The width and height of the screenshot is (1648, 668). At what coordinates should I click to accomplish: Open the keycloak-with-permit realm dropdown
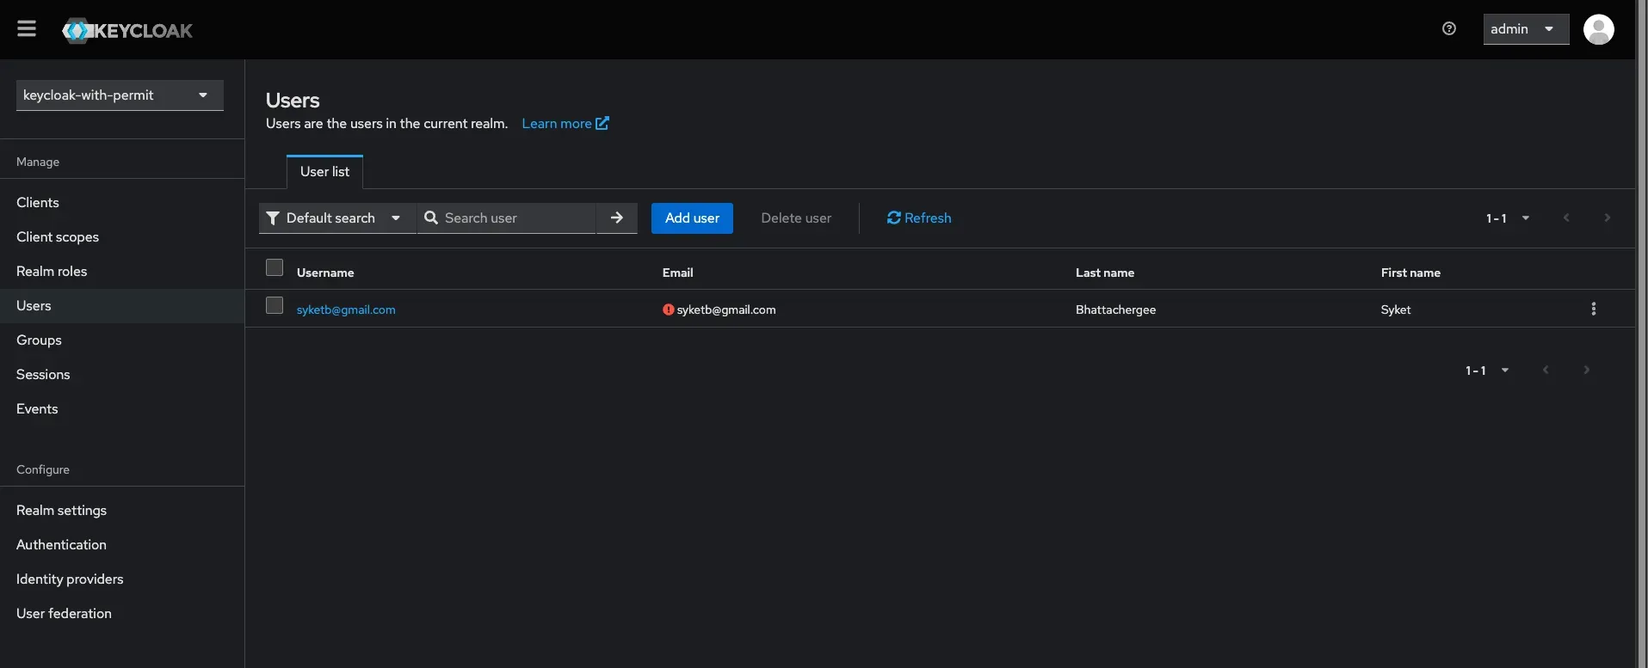(120, 95)
